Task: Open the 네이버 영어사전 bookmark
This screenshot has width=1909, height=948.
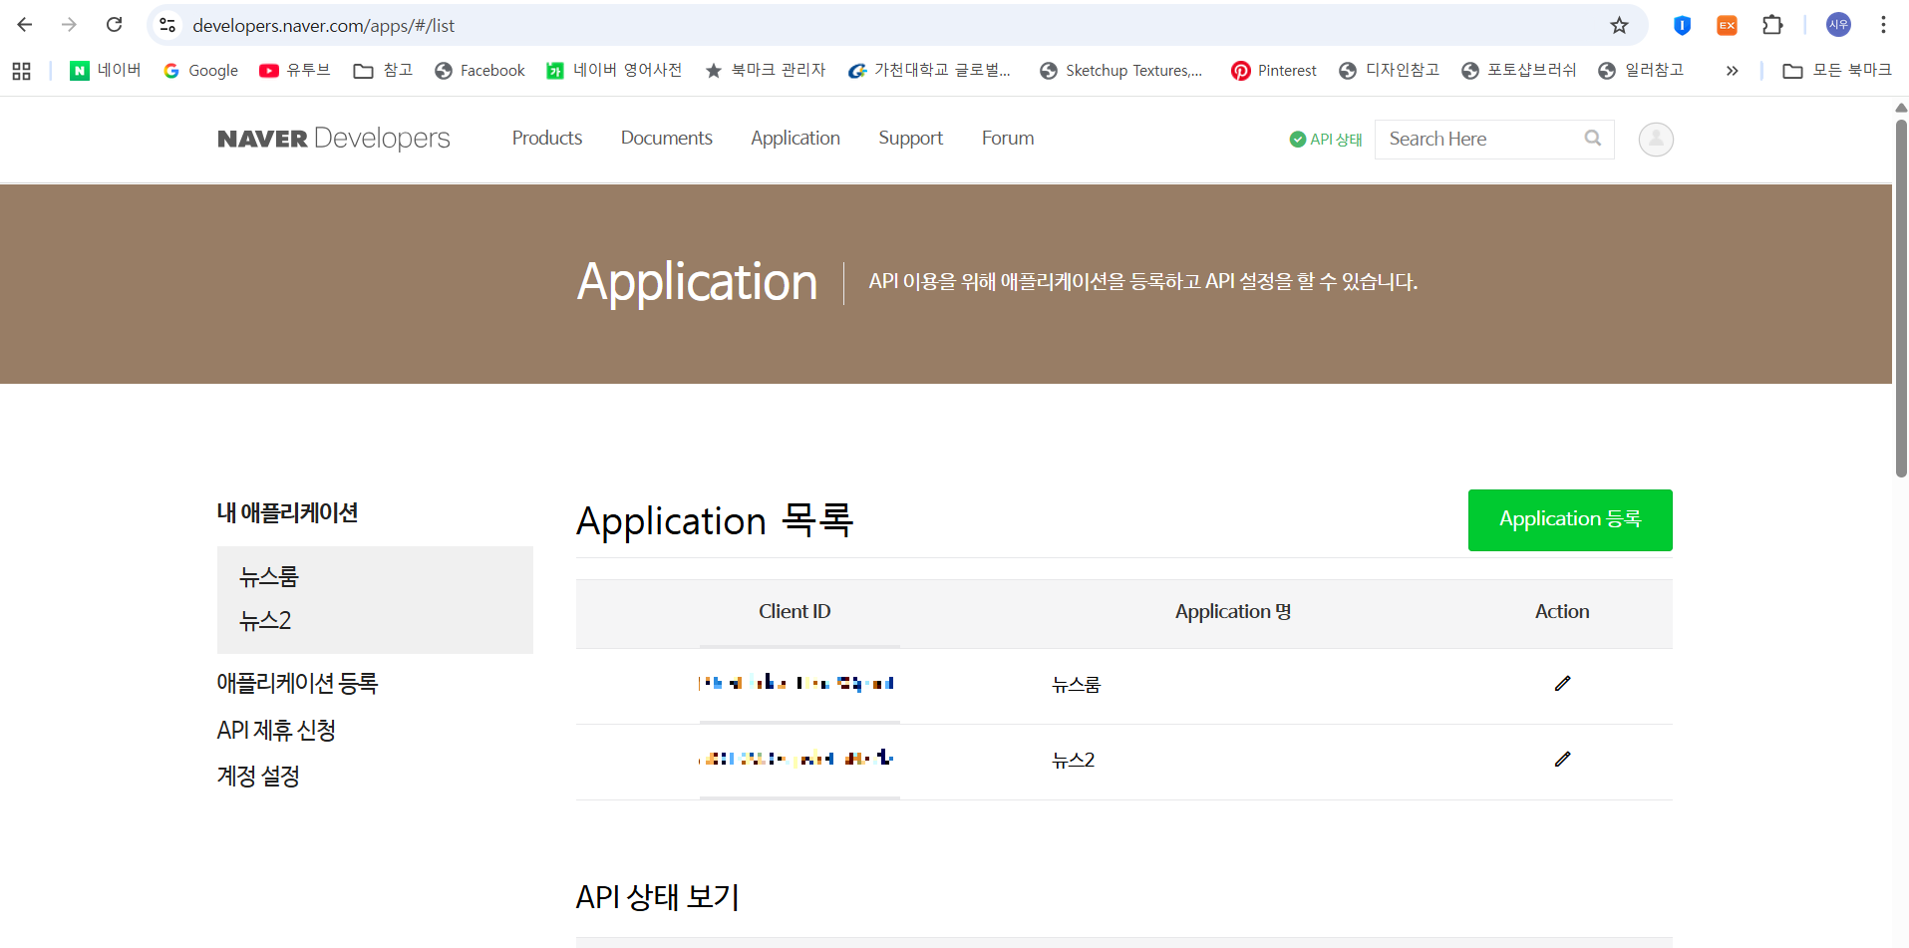Action: [614, 71]
